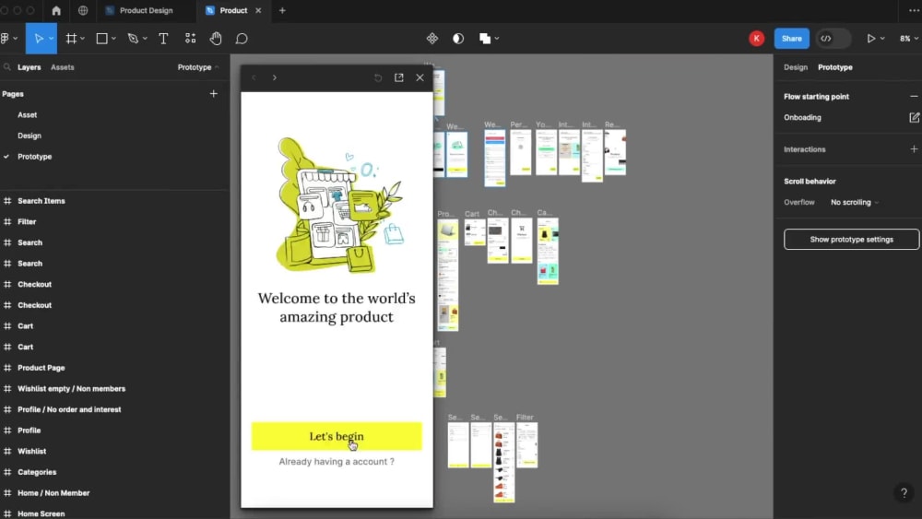Select the Filter frame on canvas
This screenshot has width=922, height=519.
click(x=526, y=445)
